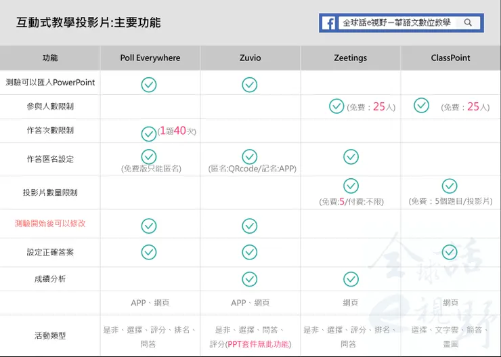The image size is (501, 357).
Task: Click Zeetings note (免費:25人)
Action: [x=371, y=107]
